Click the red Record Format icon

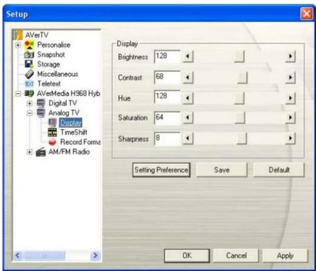(53, 142)
